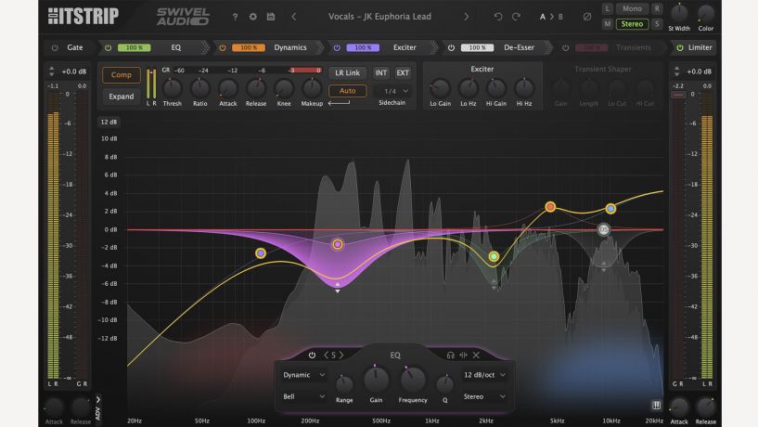Click the Thresh knob in compressor

click(173, 87)
